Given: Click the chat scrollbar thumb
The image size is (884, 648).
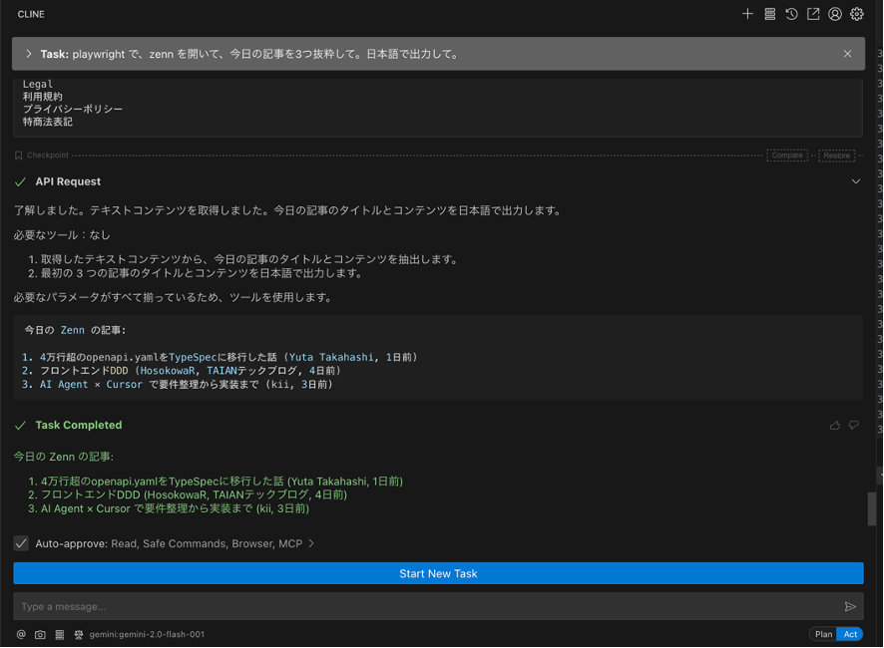Looking at the screenshot, I should point(872,508).
